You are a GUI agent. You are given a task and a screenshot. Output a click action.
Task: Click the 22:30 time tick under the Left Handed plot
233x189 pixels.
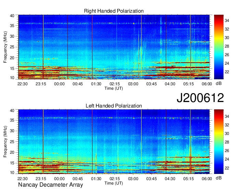click(x=22, y=179)
